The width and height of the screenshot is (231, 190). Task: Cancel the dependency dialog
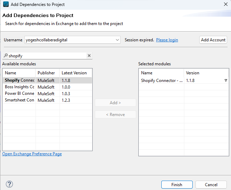(211, 185)
